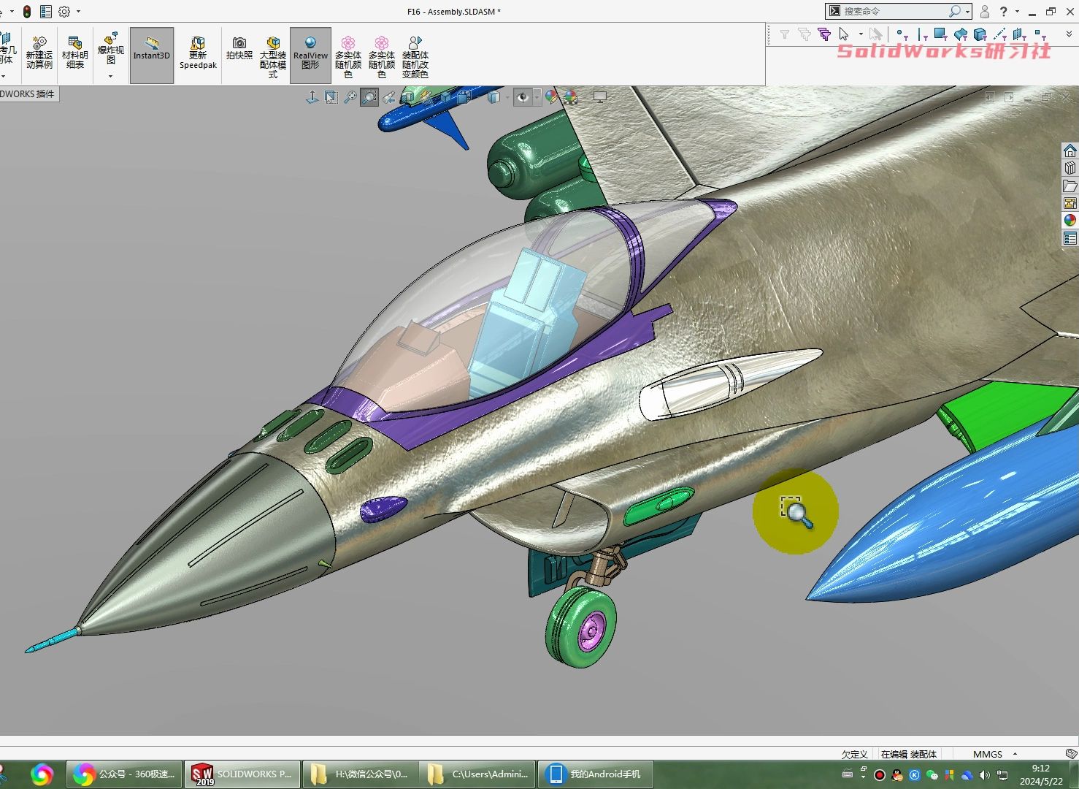Toggle the filter surface bodies icon

coord(961,34)
